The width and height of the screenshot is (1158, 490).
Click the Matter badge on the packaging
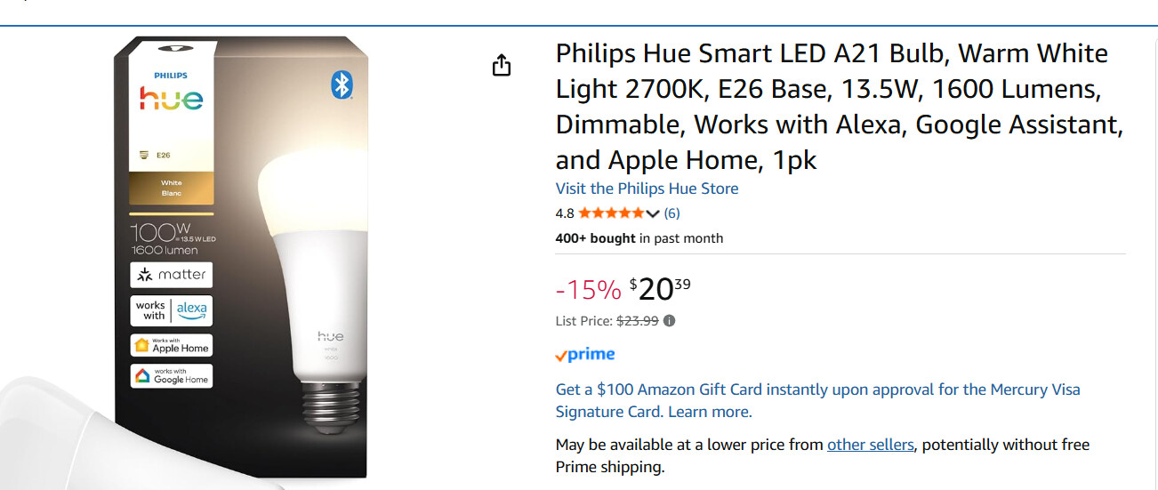click(x=172, y=275)
